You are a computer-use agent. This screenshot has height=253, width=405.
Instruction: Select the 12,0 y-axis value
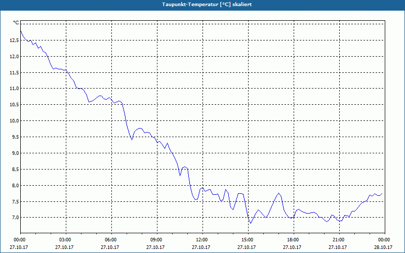click(14, 57)
